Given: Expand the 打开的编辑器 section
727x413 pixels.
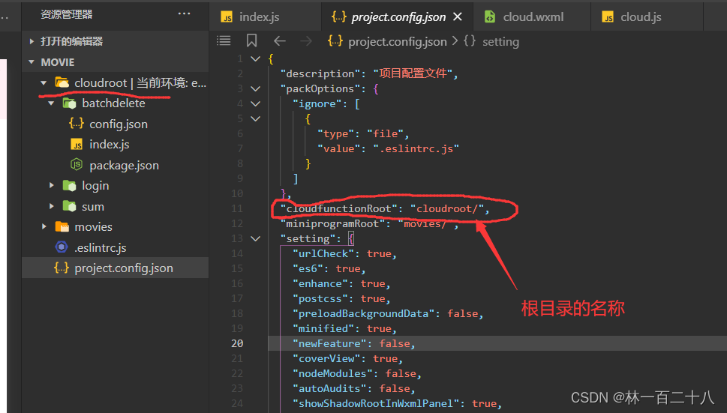Looking at the screenshot, I should click(32, 41).
